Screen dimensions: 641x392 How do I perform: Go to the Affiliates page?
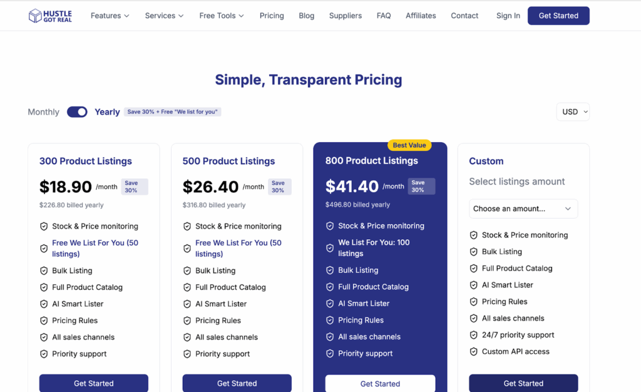[x=421, y=16]
